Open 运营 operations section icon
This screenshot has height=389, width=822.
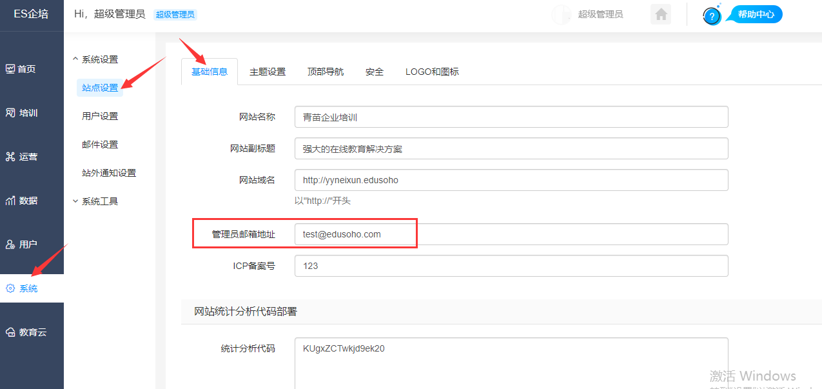coord(10,157)
